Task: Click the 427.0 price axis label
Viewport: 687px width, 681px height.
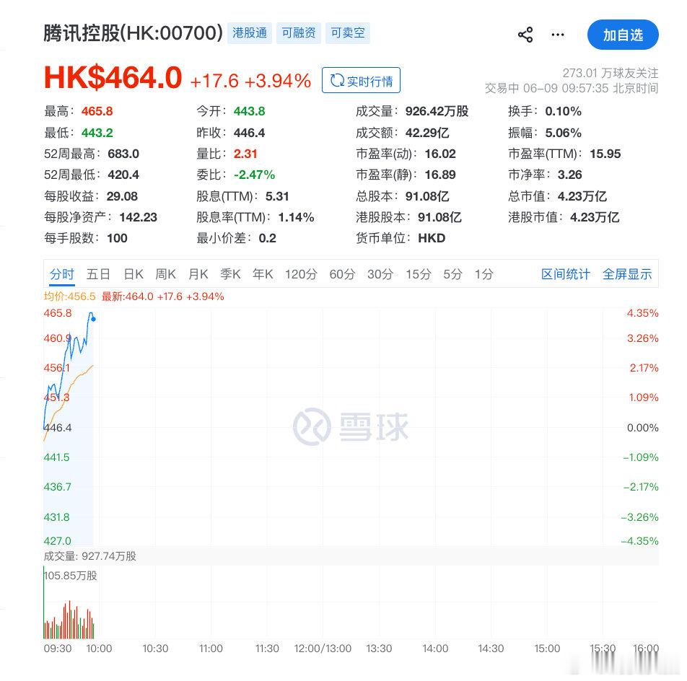Action: pyautogui.click(x=57, y=541)
